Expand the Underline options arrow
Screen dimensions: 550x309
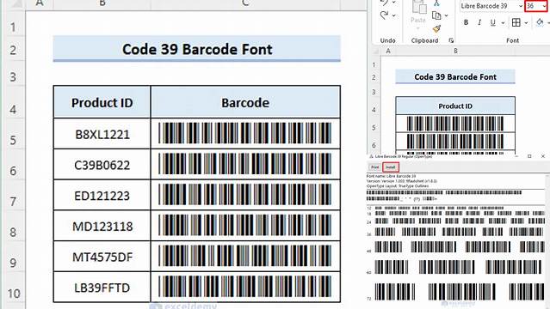pos(503,23)
